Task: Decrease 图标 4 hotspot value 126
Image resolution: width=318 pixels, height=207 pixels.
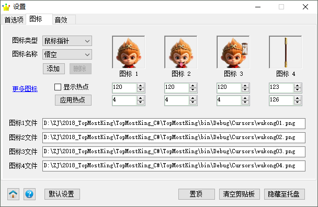Action: pos(298,102)
